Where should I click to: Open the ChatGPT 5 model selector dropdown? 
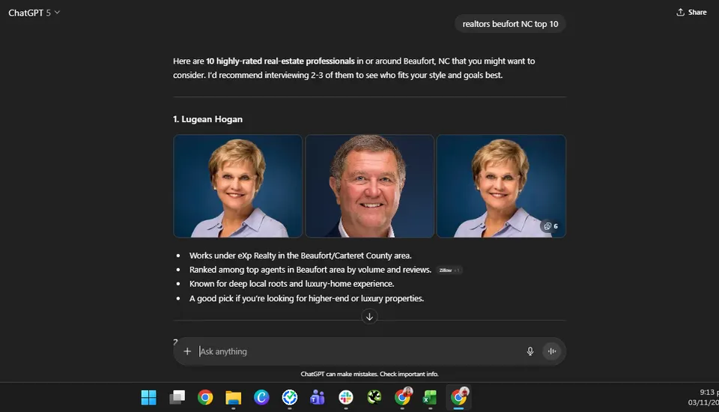pyautogui.click(x=34, y=13)
